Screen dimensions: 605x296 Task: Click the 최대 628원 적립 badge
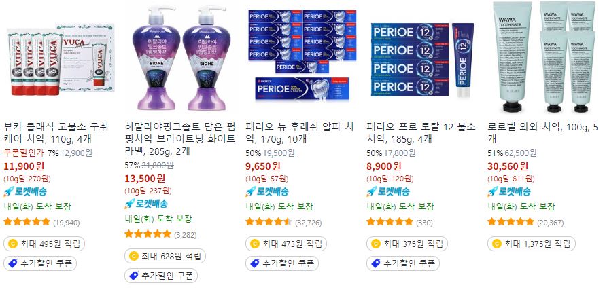(165, 256)
